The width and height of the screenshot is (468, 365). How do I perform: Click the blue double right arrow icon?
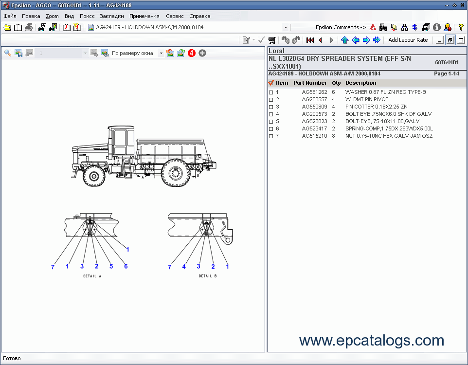pos(377,40)
